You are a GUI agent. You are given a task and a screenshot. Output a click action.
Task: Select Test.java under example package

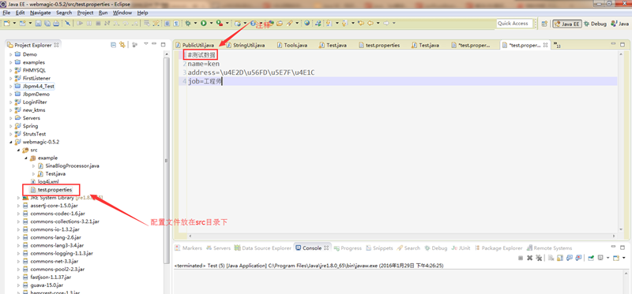(x=55, y=173)
